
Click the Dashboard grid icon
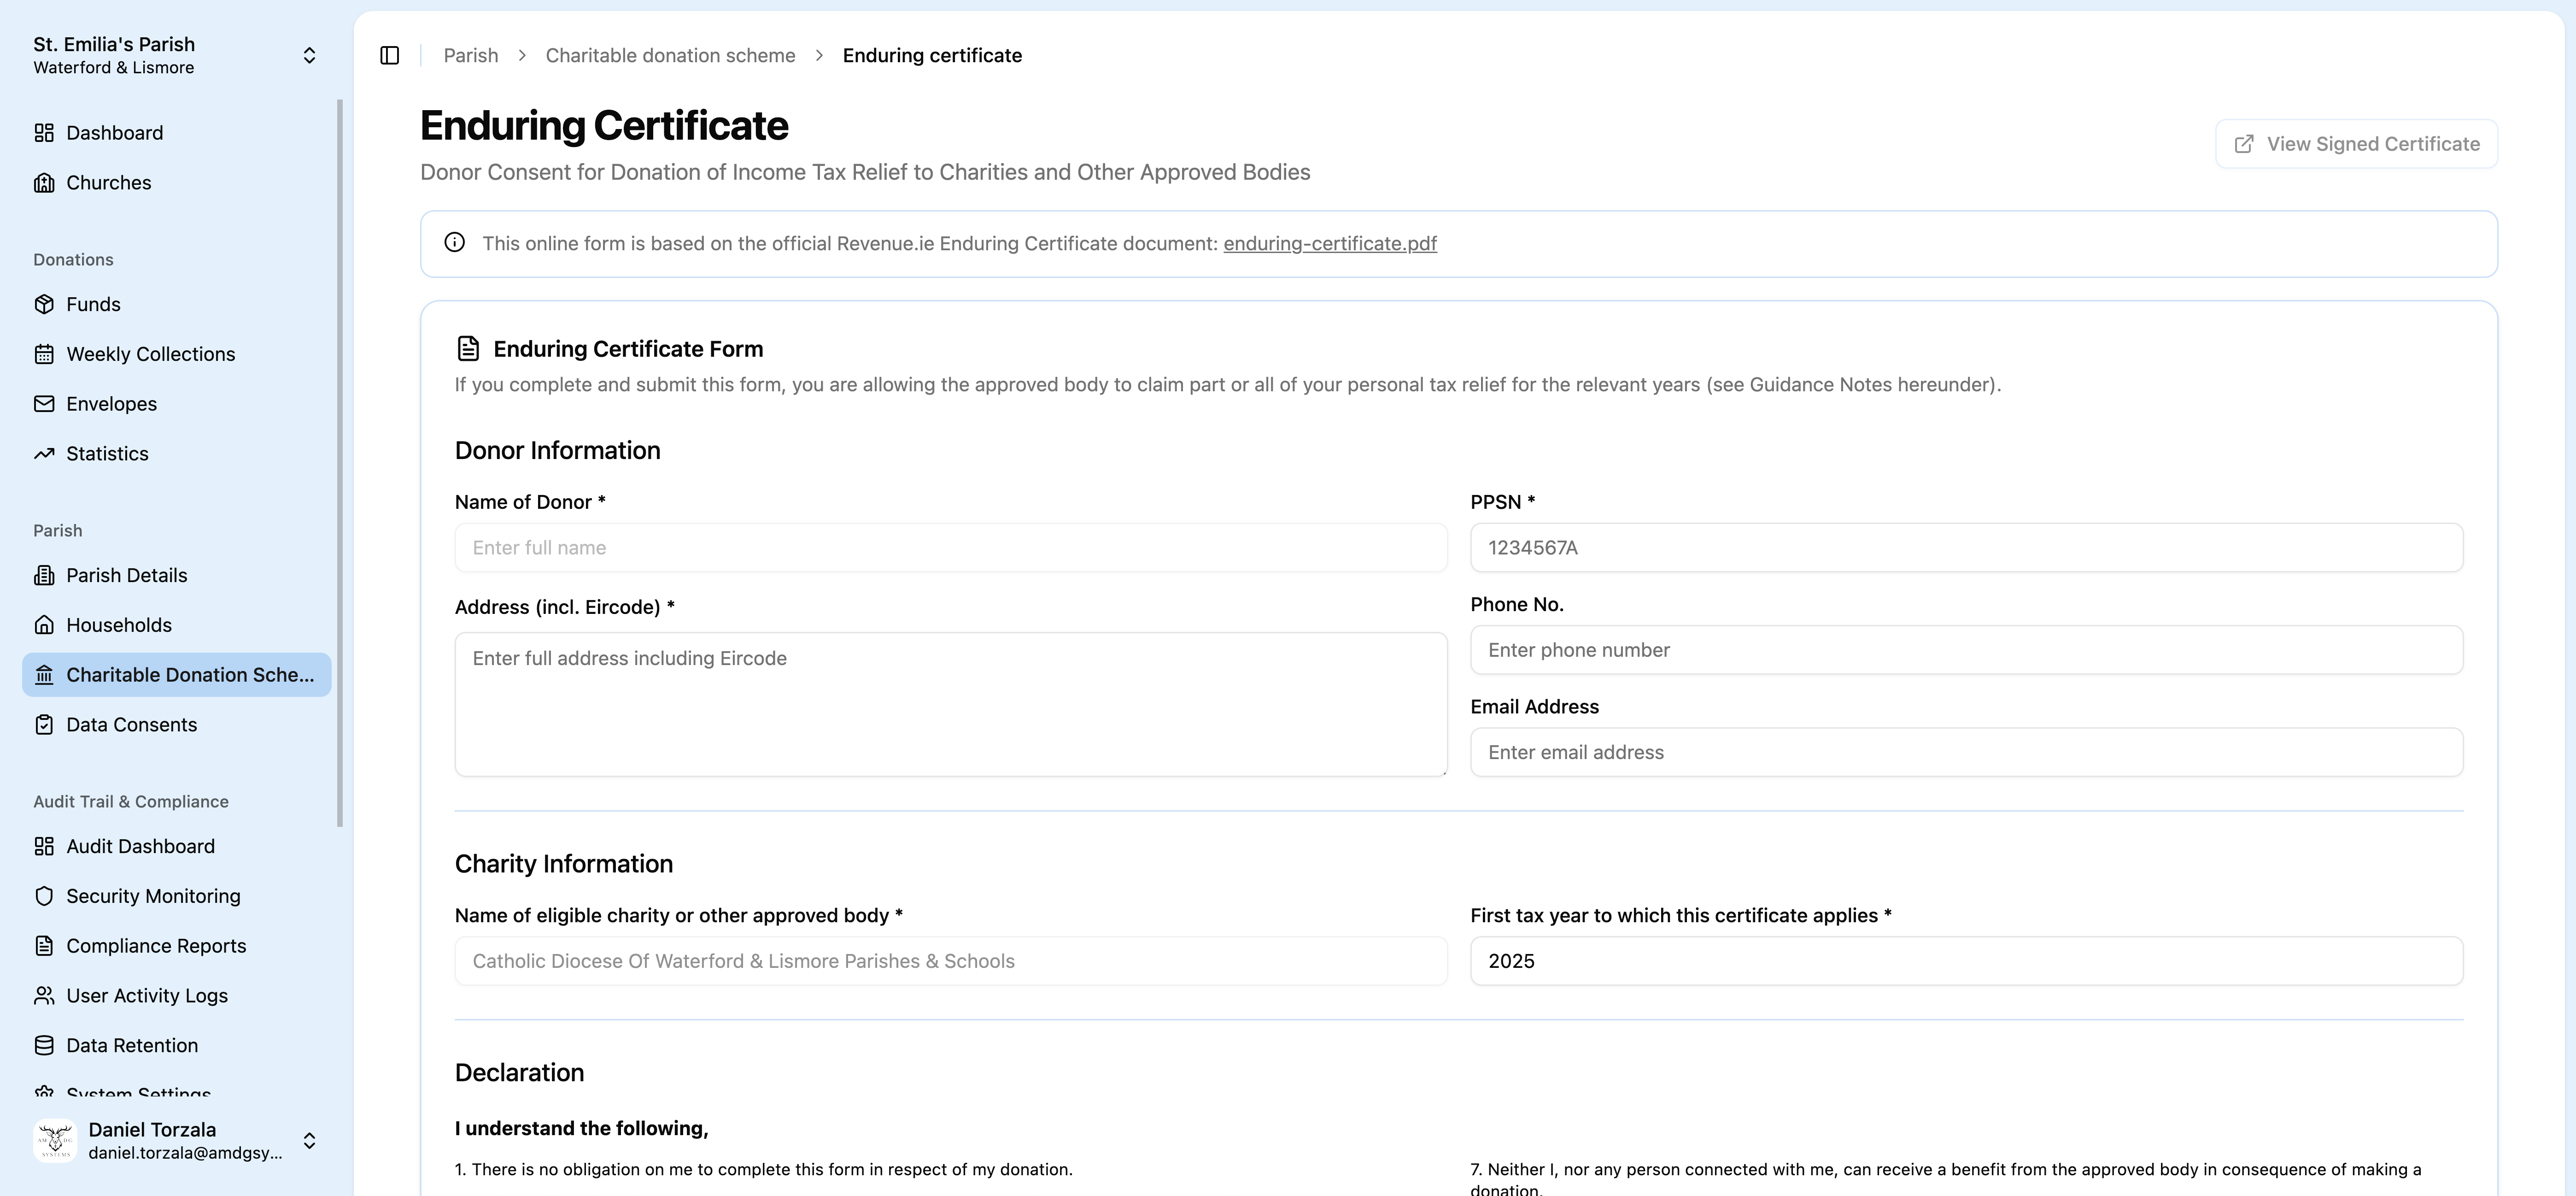[44, 133]
